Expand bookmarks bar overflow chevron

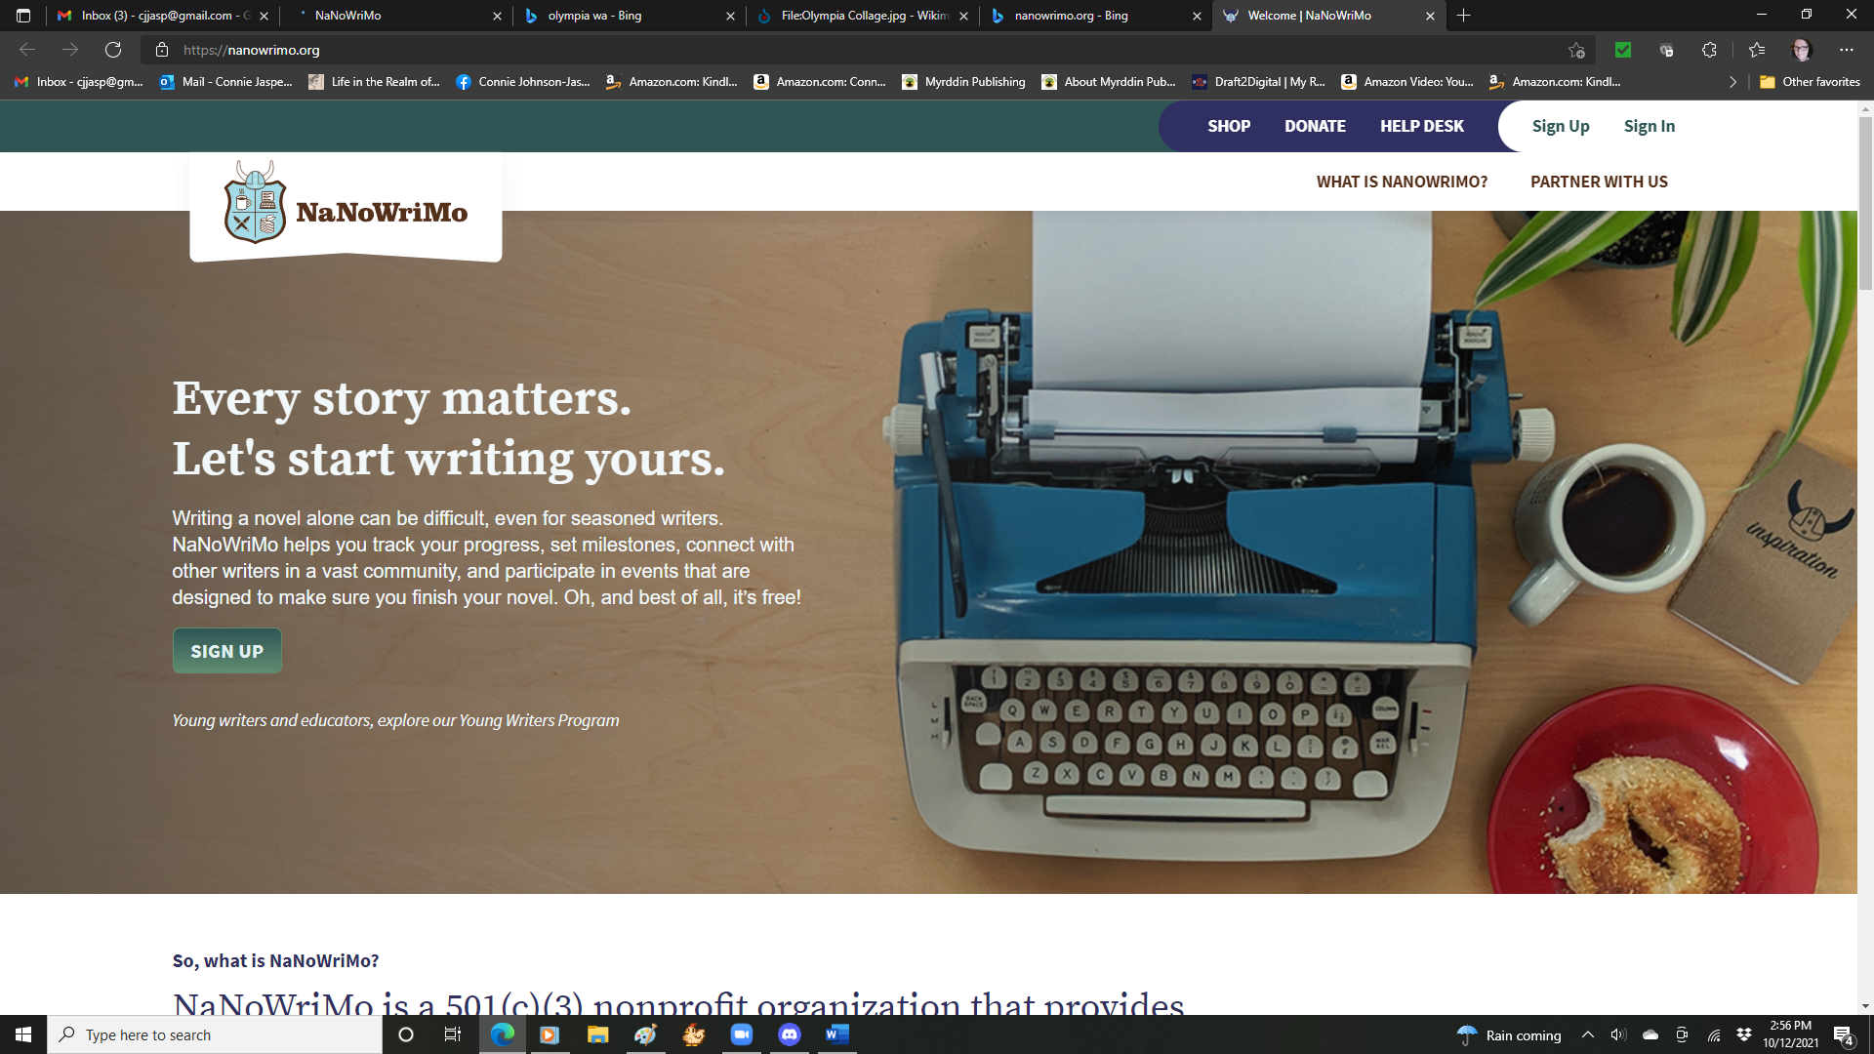(1732, 82)
